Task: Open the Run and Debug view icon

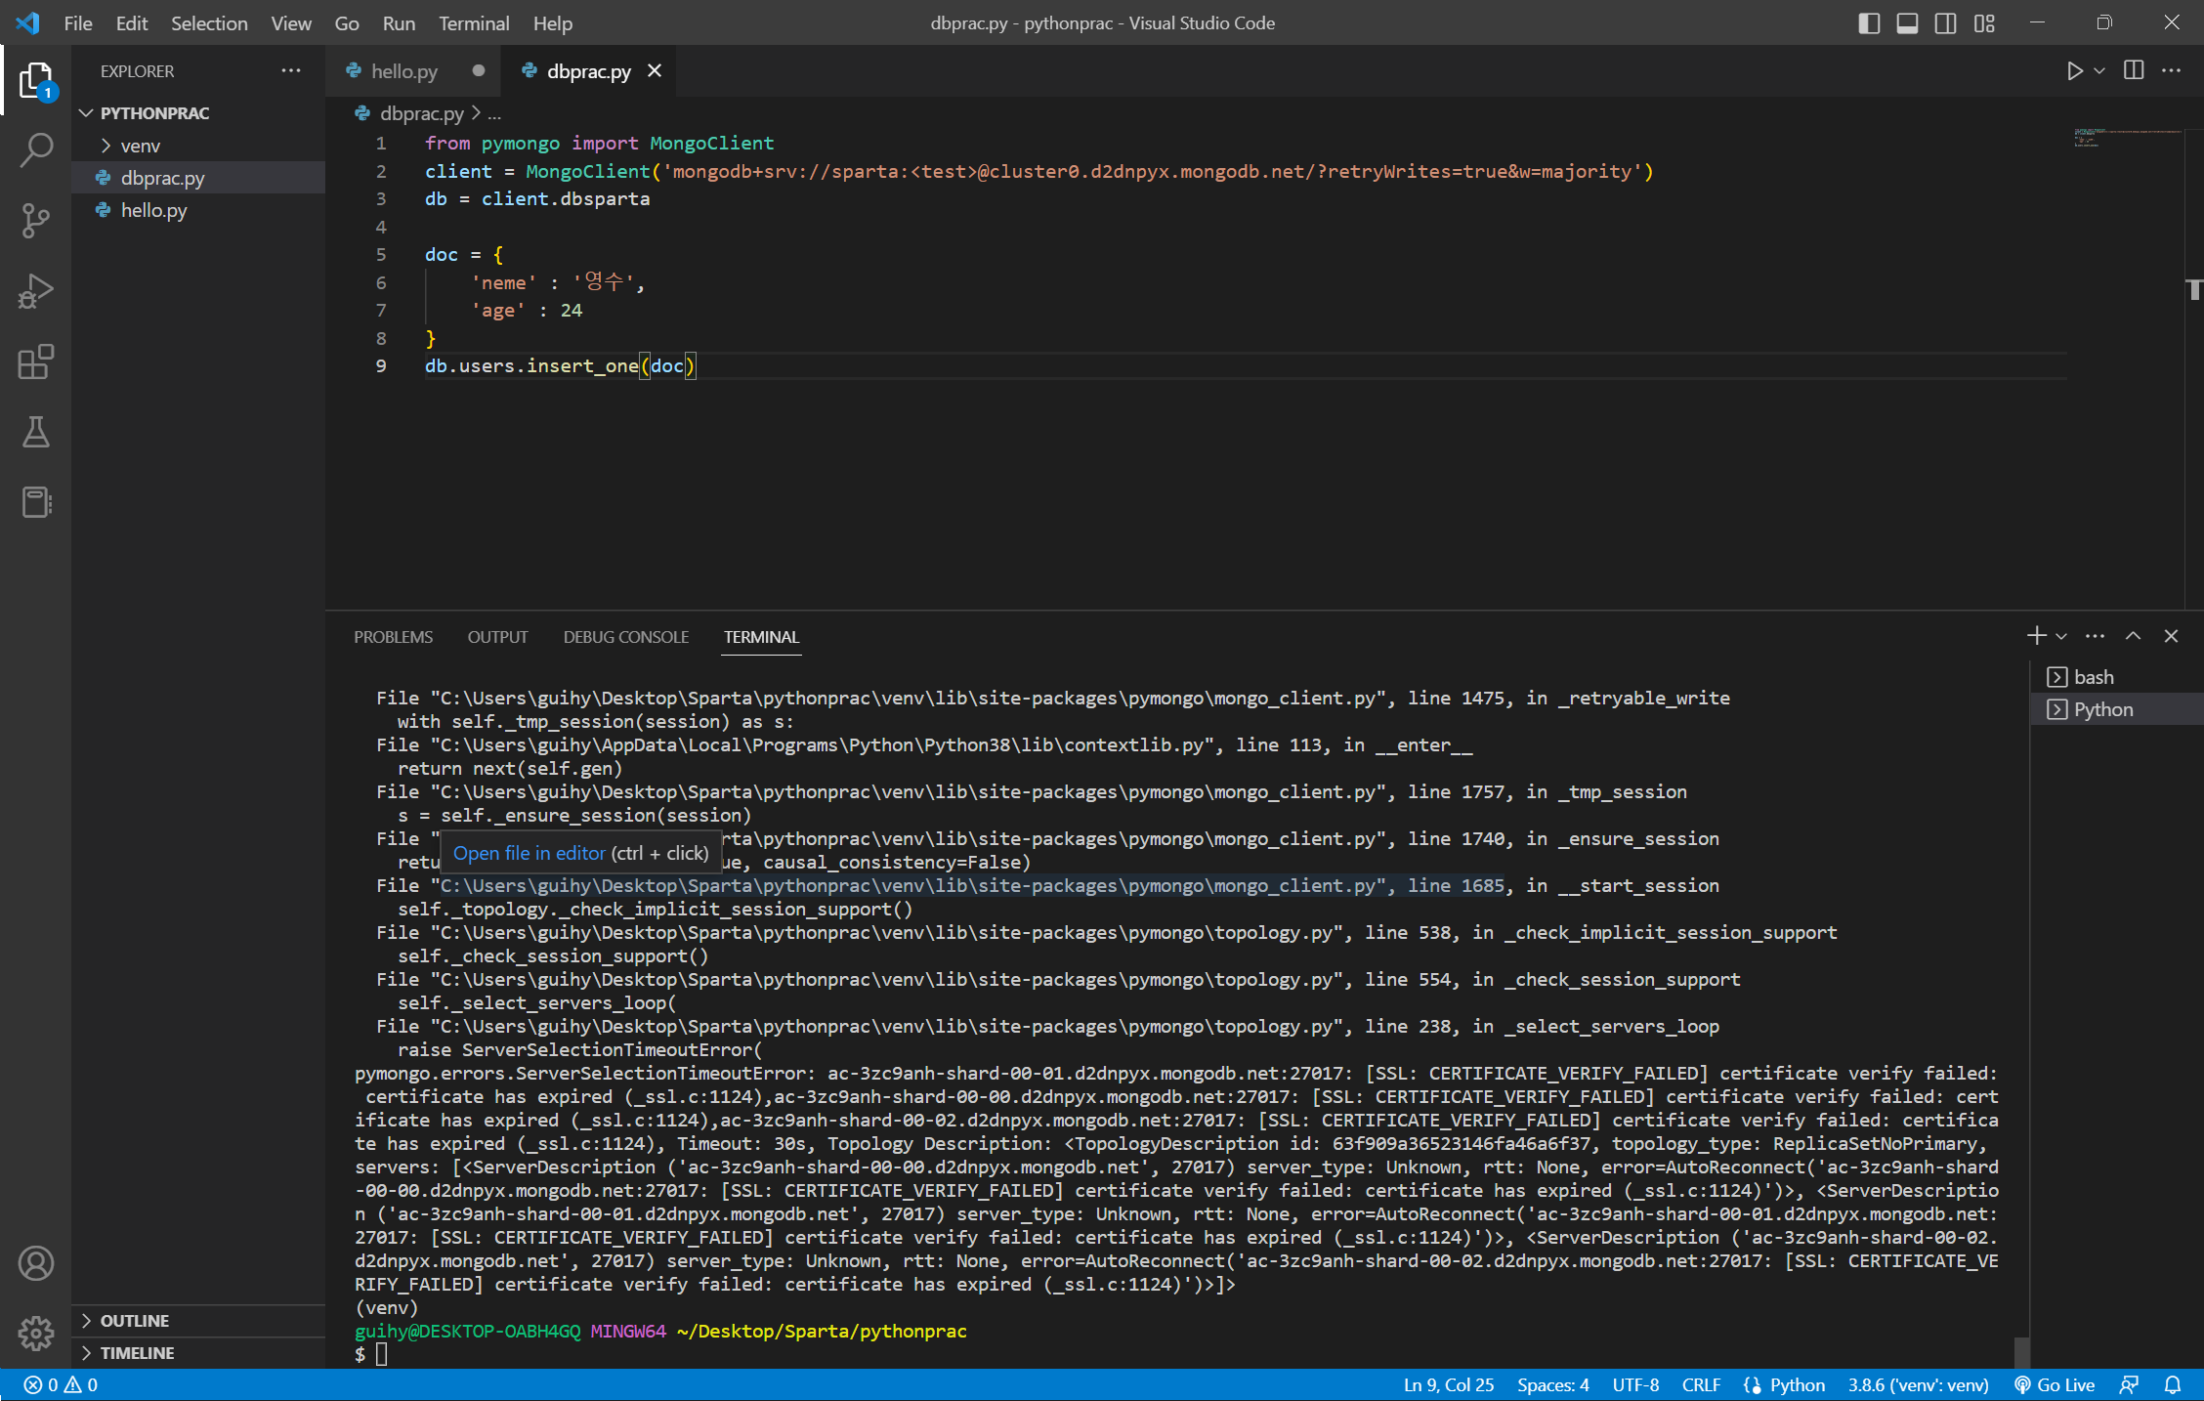Action: (x=36, y=291)
